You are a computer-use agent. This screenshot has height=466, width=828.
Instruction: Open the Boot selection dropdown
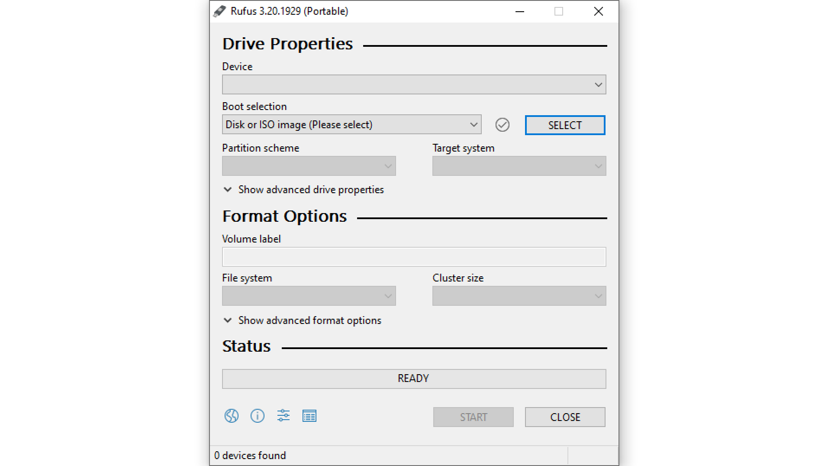pyautogui.click(x=351, y=125)
